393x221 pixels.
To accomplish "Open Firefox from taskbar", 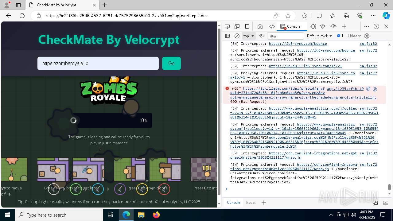I will point(156,215).
